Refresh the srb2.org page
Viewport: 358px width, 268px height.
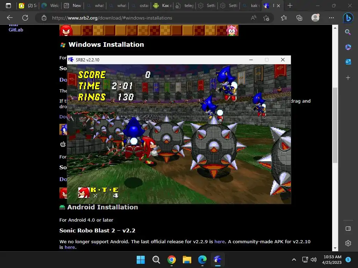tap(25, 18)
